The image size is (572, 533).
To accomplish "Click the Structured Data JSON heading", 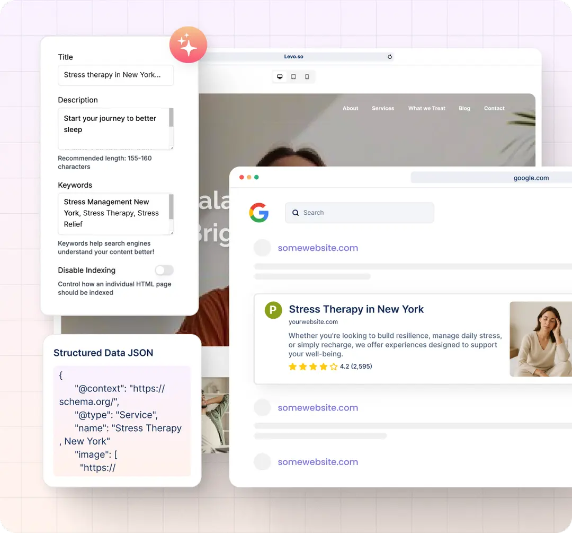I will (103, 353).
